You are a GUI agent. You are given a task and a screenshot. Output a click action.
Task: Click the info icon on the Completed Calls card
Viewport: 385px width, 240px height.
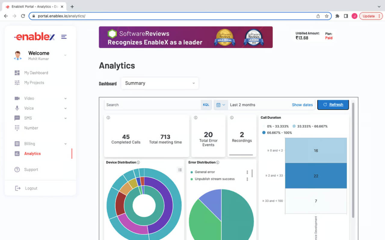108,118
